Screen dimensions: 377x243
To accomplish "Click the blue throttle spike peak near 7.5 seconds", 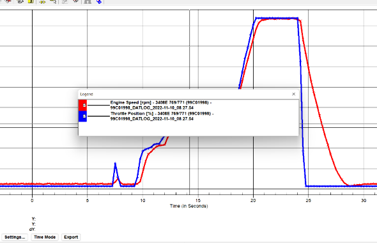I will pyautogui.click(x=115, y=164).
